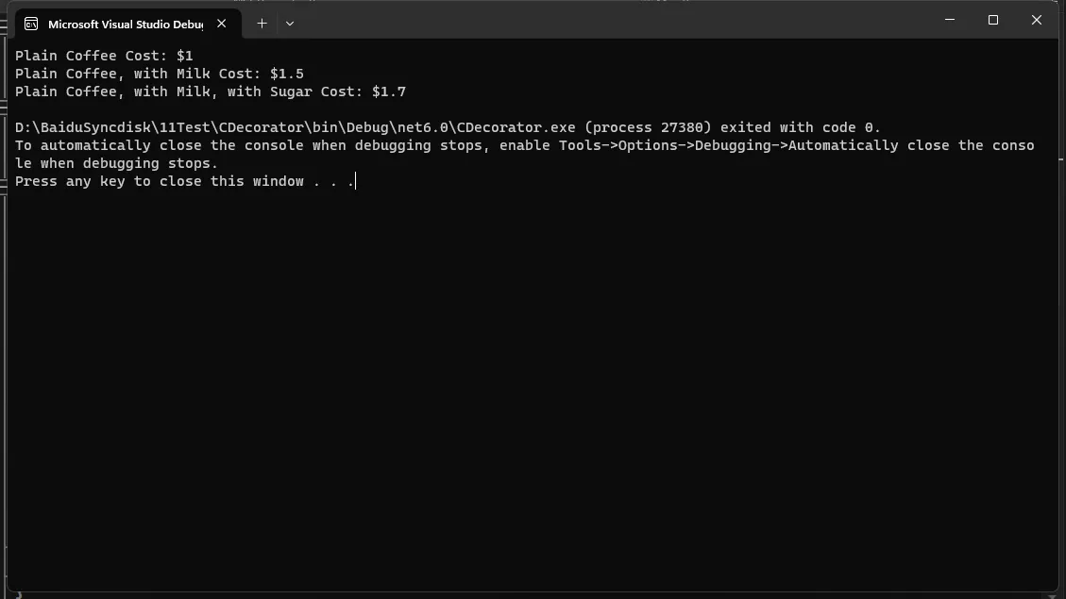This screenshot has height=599, width=1066.
Task: Expand the new tab profile dropdown chevron
Action: (x=290, y=23)
